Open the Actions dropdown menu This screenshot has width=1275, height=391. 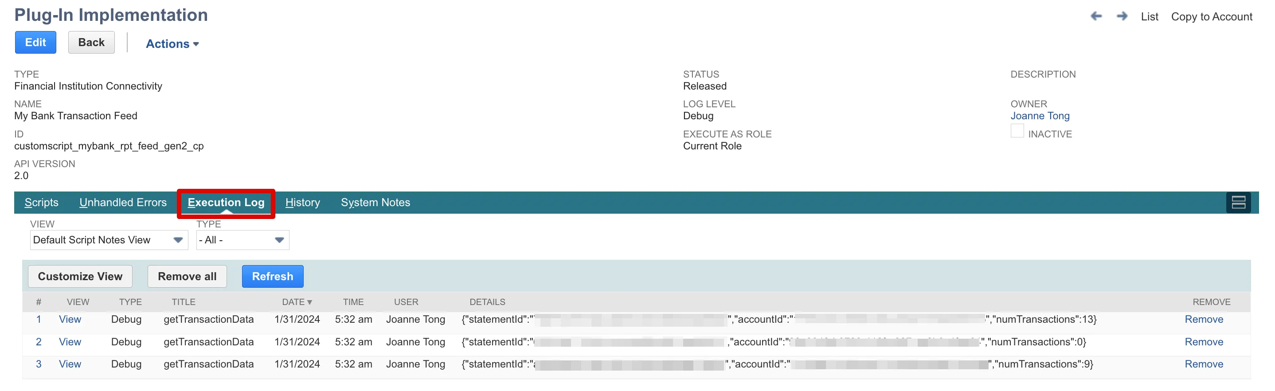(x=172, y=43)
